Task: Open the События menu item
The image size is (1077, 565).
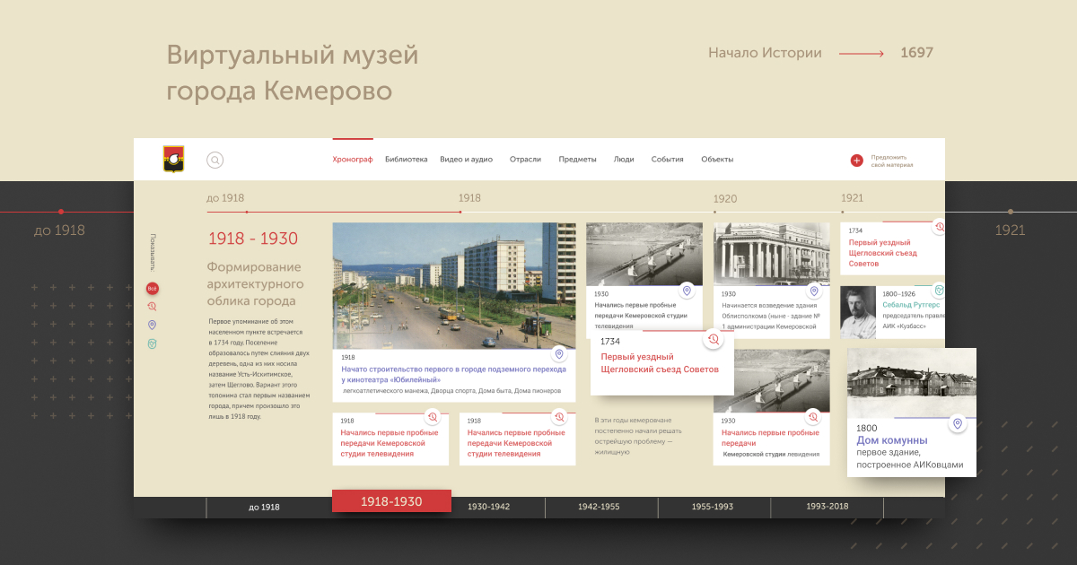Action: pos(668,160)
